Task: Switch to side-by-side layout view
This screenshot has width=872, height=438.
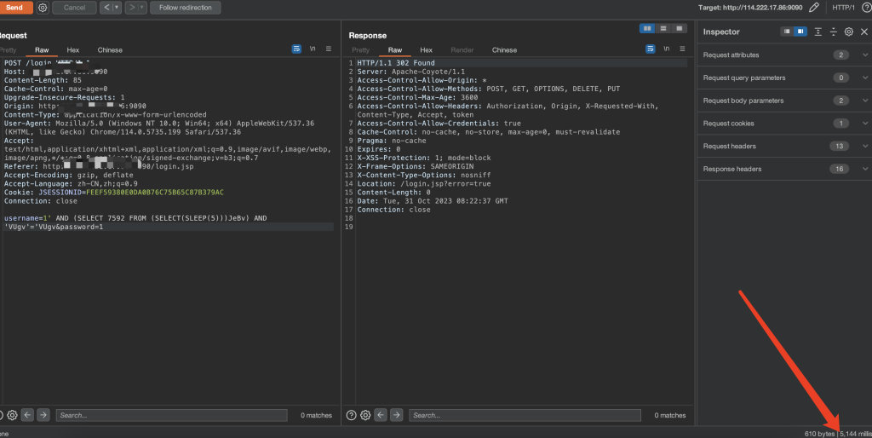Action: 647,28
